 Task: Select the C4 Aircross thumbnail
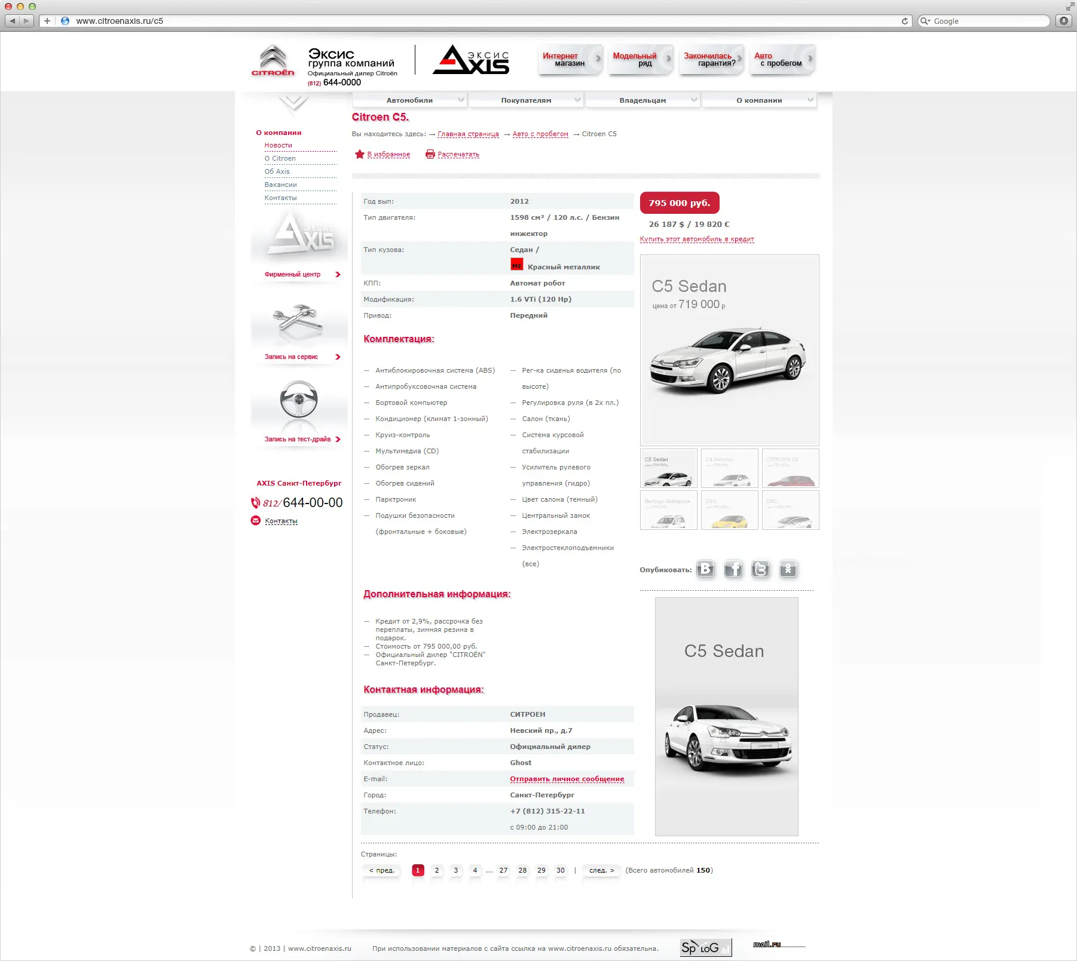(x=730, y=468)
